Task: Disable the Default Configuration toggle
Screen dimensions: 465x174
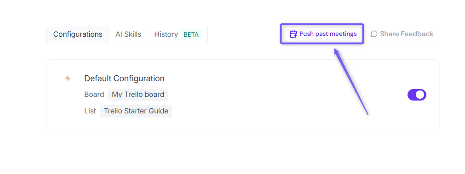Action: 417,95
